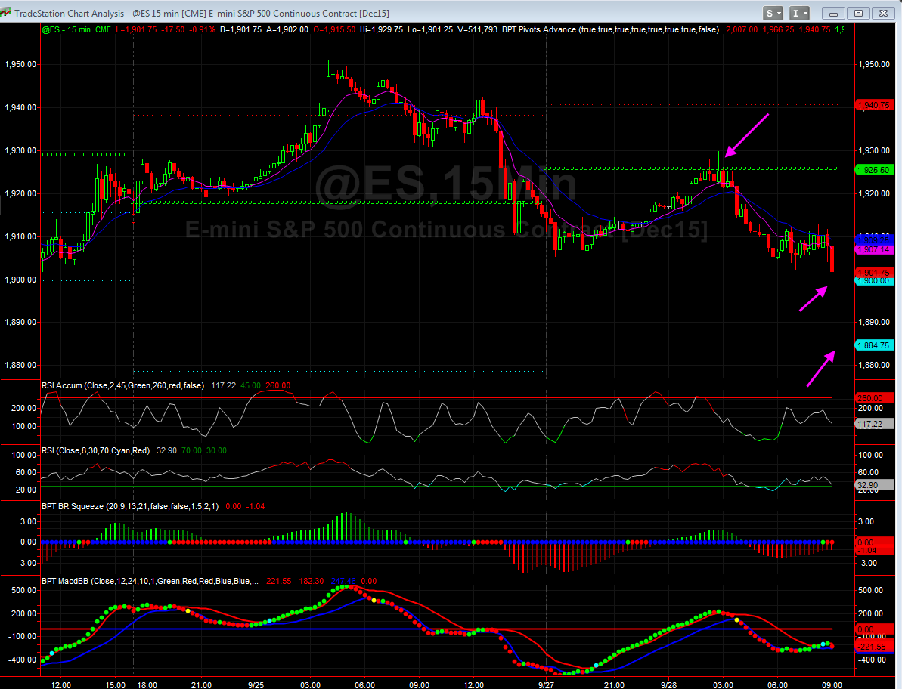Open the S symbol-link dropdown
Screen dimensions: 902x689
tap(773, 13)
